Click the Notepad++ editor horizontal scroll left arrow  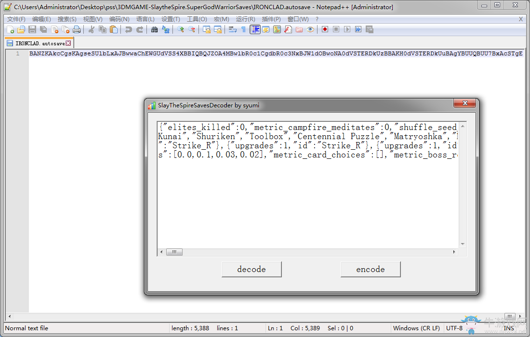10,316
